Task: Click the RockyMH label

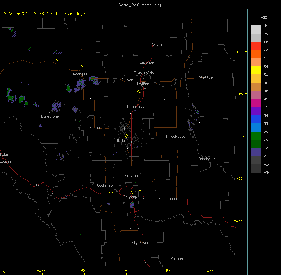Action: pyautogui.click(x=80, y=74)
